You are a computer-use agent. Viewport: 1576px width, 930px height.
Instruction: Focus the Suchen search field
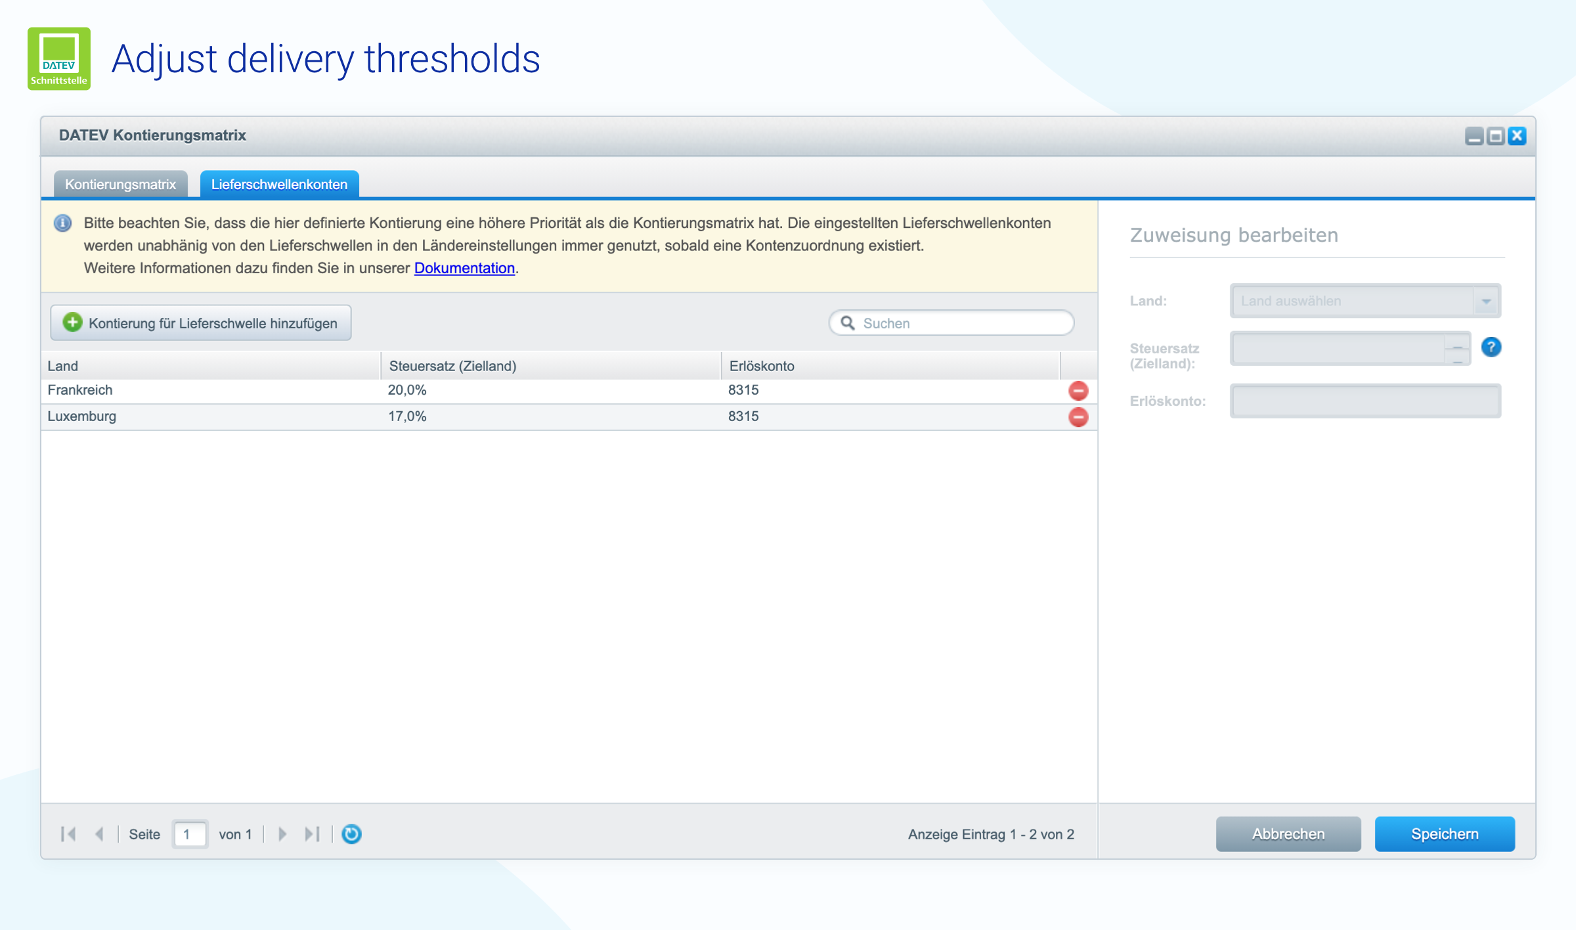pyautogui.click(x=952, y=323)
